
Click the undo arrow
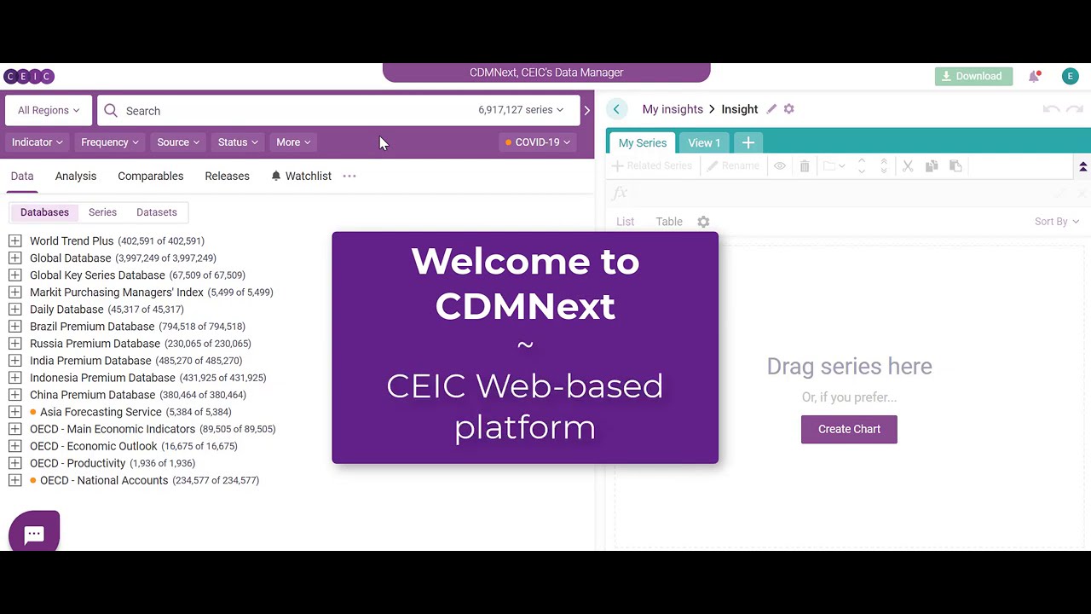1052,109
